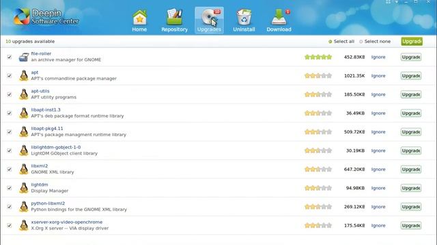The height and width of the screenshot is (245, 437).
Task: Open the file-roller package name
Action: click(x=41, y=54)
